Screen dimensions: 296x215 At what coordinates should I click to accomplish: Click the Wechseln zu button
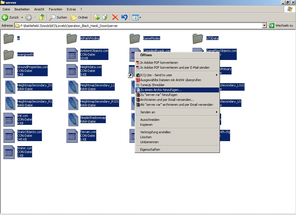[281, 25]
